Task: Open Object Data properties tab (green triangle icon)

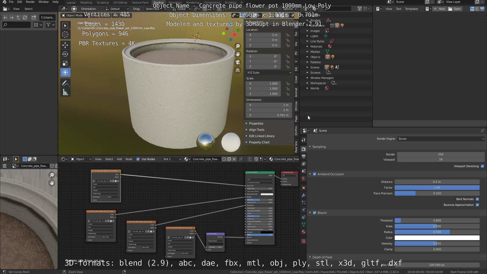Action: [304, 225]
